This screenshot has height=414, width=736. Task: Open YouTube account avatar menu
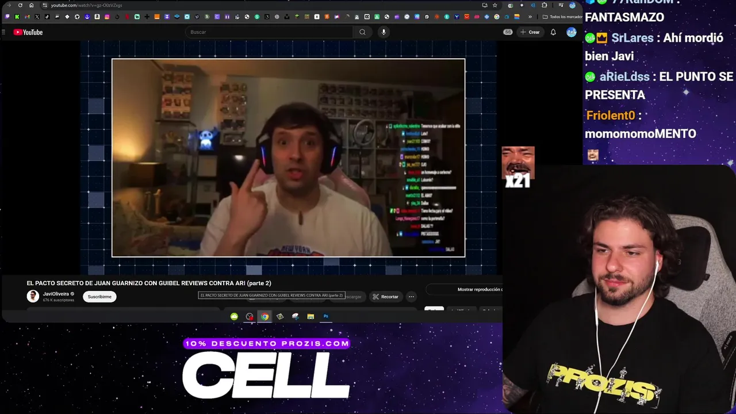572,32
